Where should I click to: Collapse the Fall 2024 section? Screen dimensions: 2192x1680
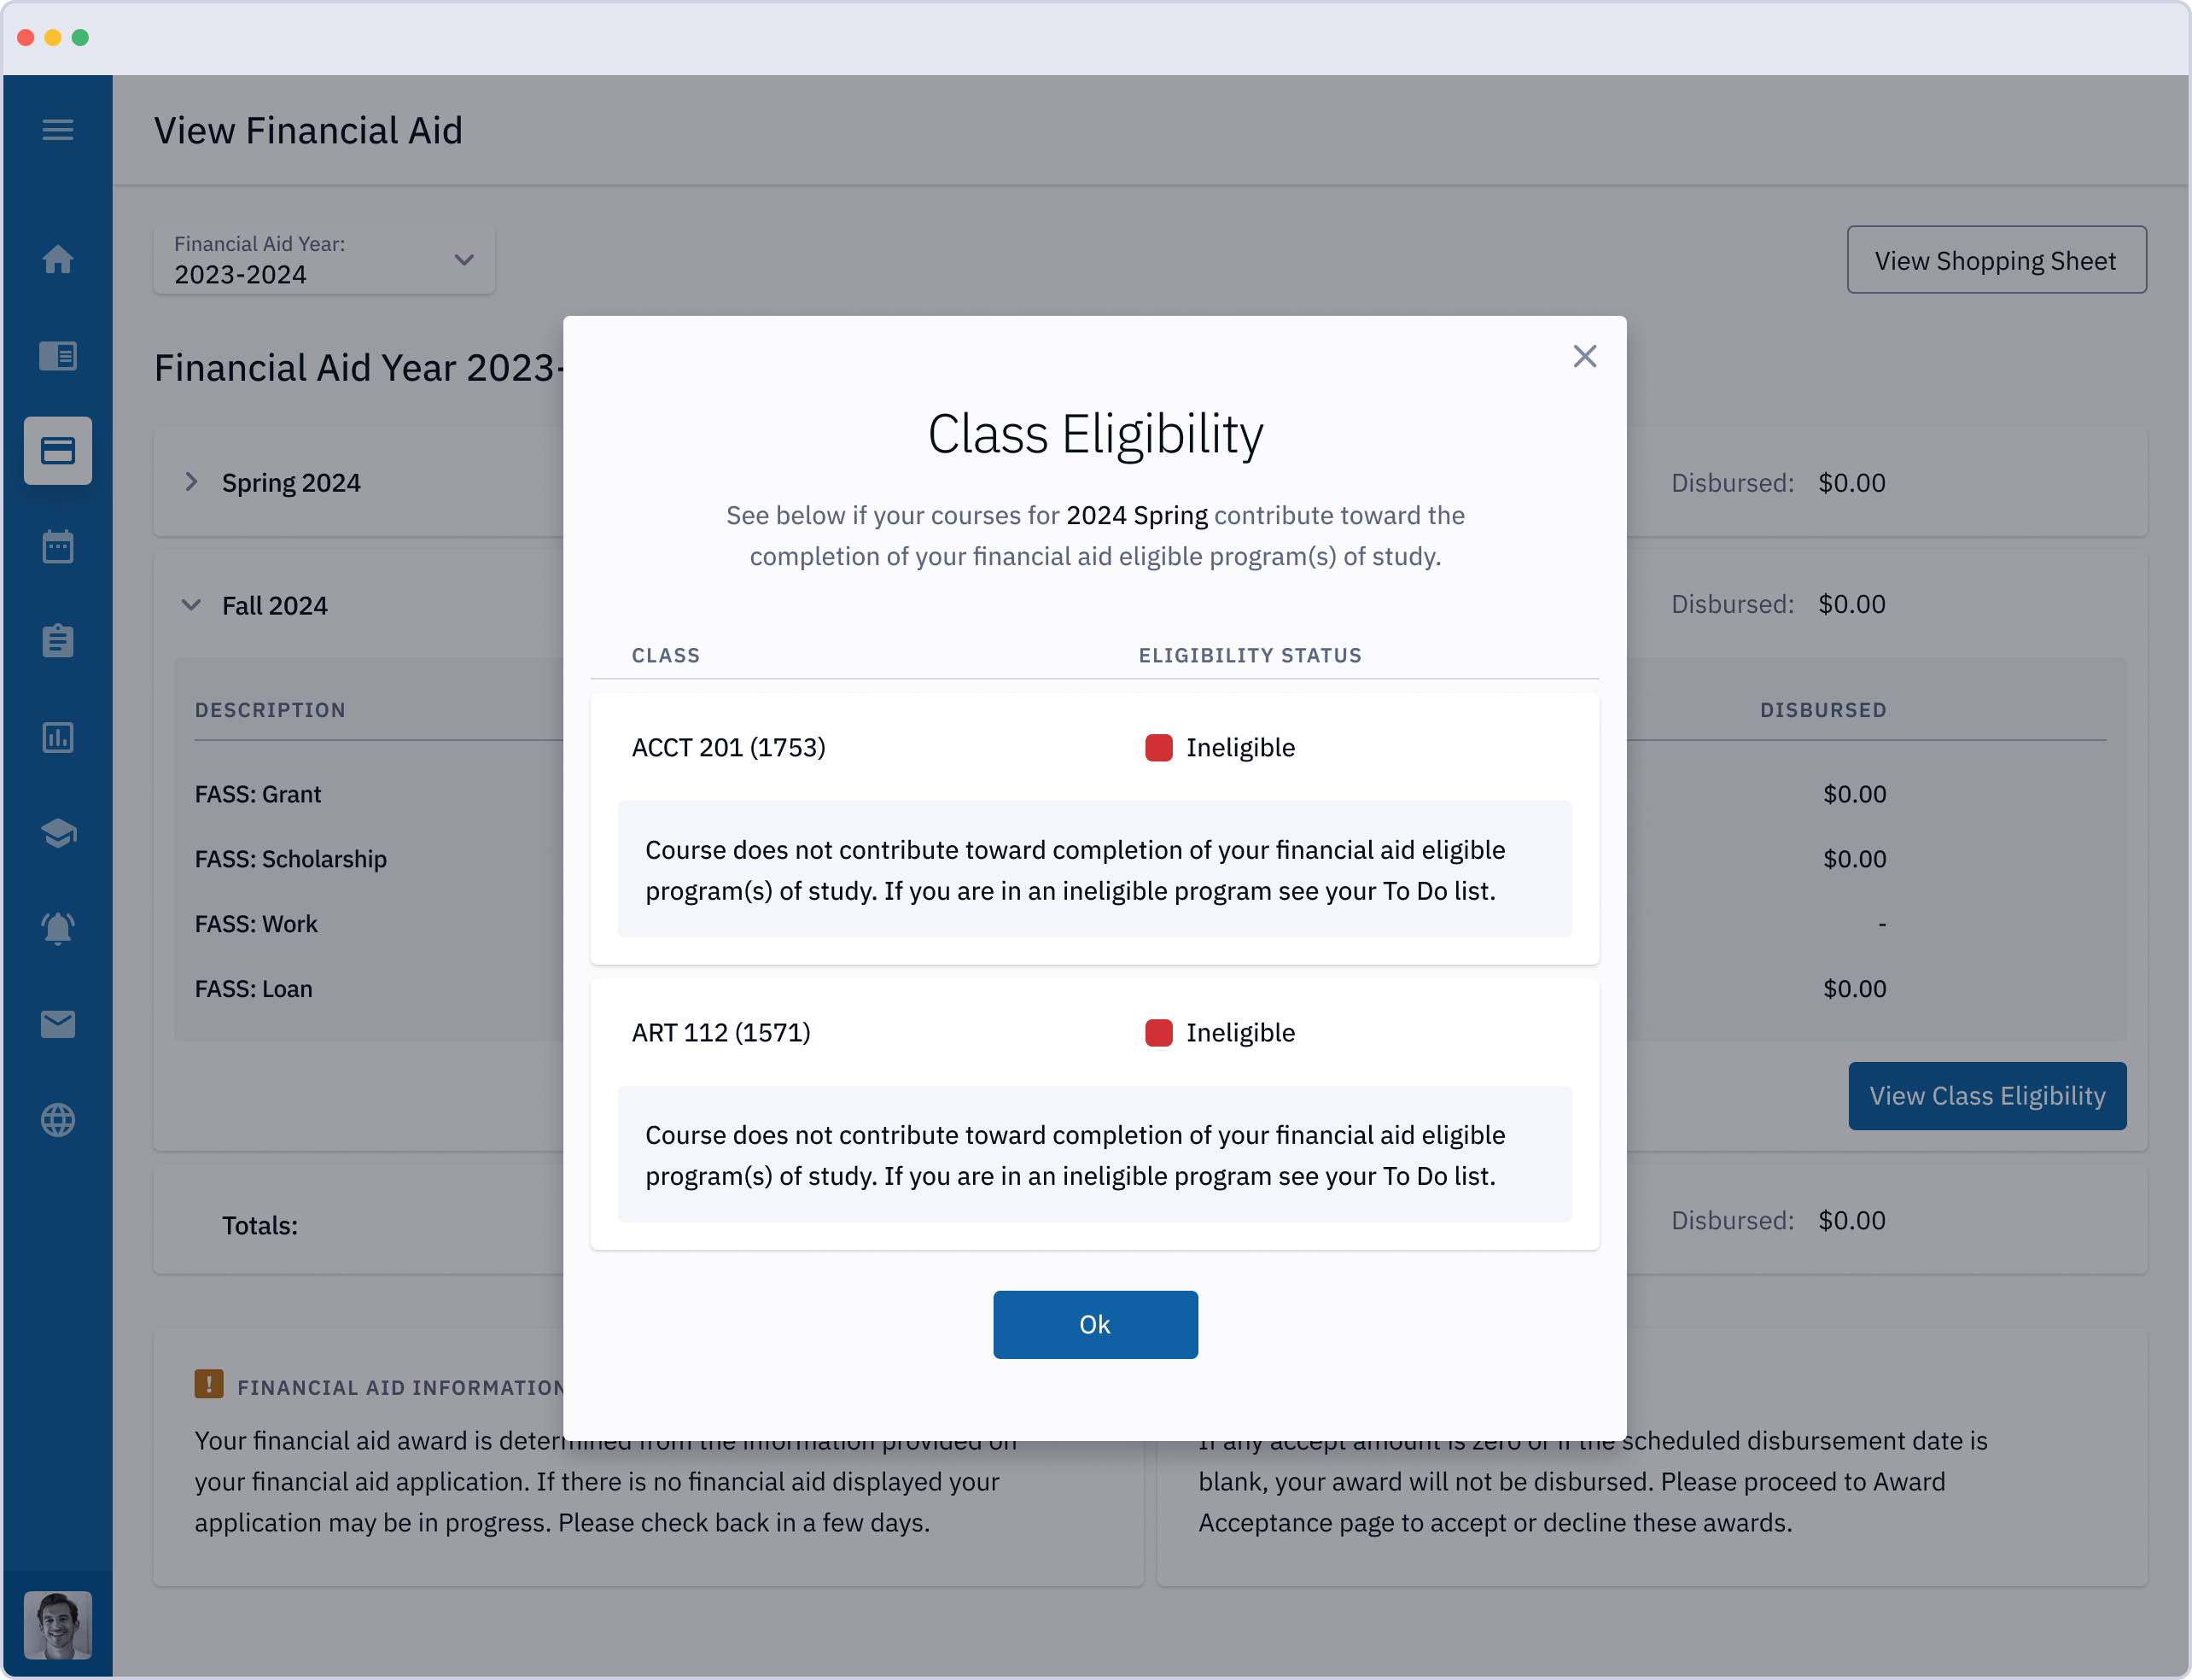coord(192,605)
